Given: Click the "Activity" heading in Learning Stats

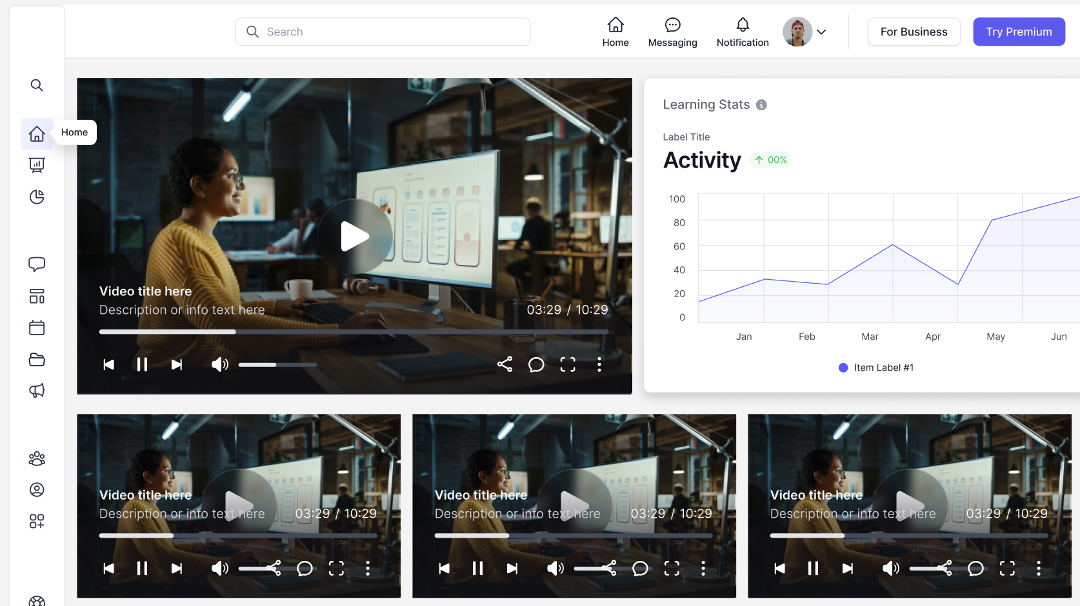Looking at the screenshot, I should [702, 160].
